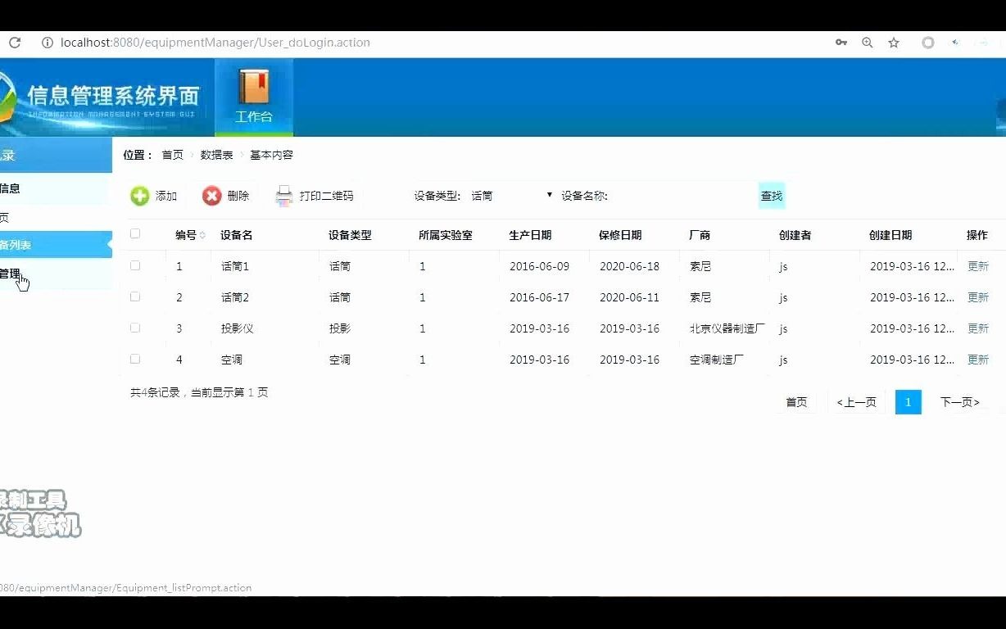Click the red 删除 (Delete) icon
Viewport: 1006px width, 629px height.
point(211,196)
